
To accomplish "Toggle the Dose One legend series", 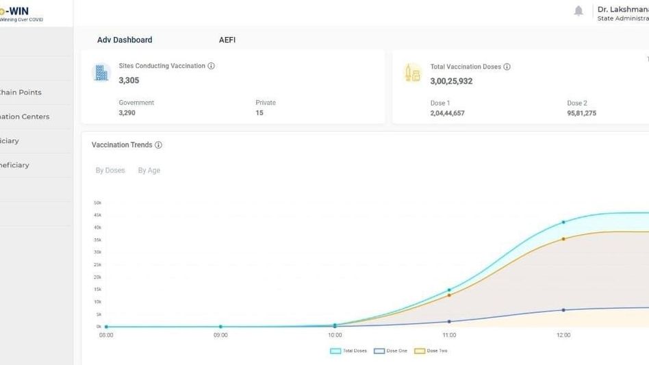I will coord(390,351).
